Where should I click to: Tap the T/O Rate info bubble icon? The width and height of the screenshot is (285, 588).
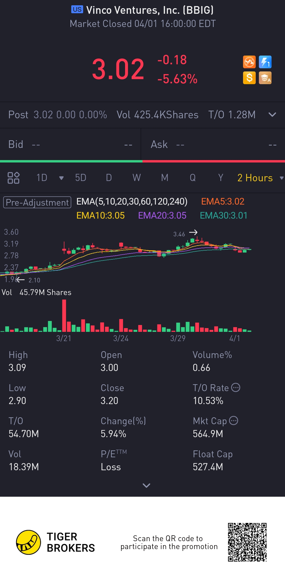click(x=236, y=387)
